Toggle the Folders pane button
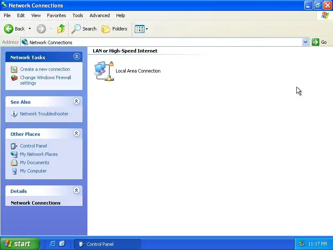This screenshot has height=250, width=333. 114,29
